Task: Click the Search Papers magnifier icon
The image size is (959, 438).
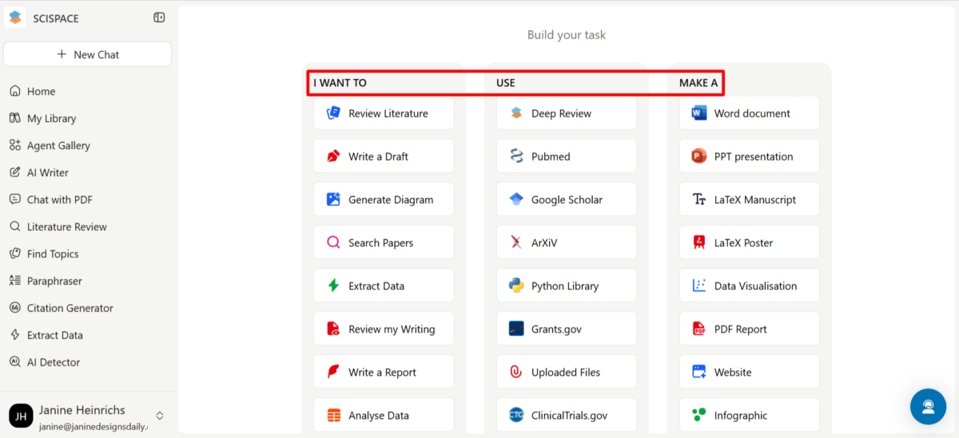Action: [333, 243]
